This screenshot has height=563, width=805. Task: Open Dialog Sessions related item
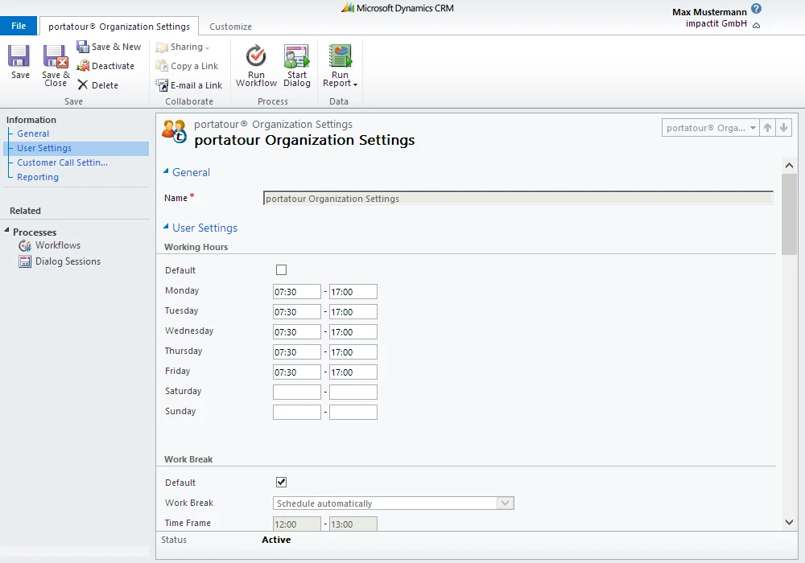tap(60, 261)
